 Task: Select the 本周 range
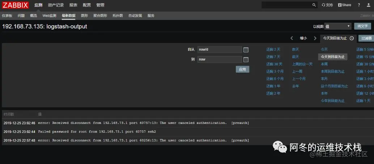[324, 64]
